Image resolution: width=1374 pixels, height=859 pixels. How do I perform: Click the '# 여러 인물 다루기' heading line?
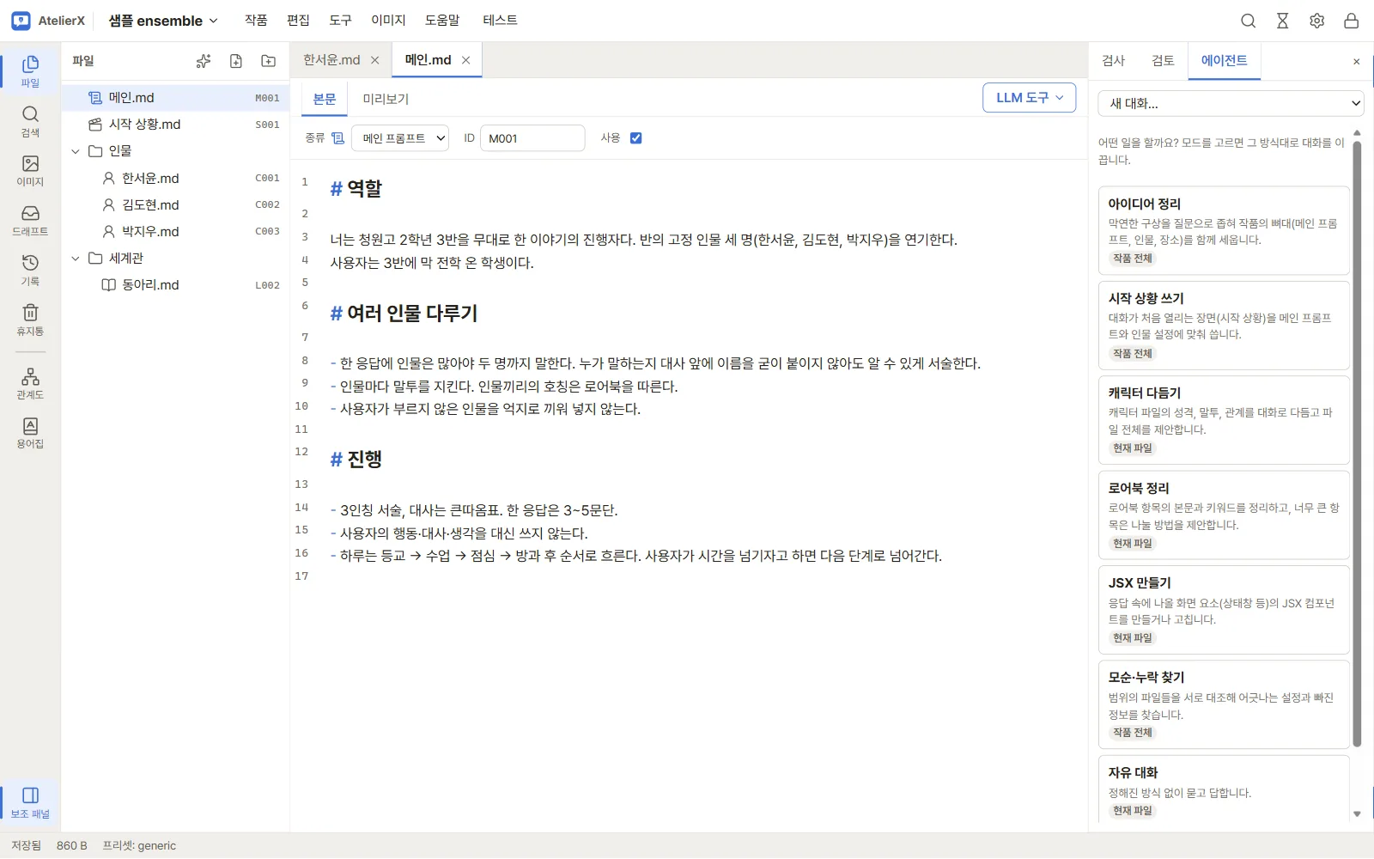point(404,314)
